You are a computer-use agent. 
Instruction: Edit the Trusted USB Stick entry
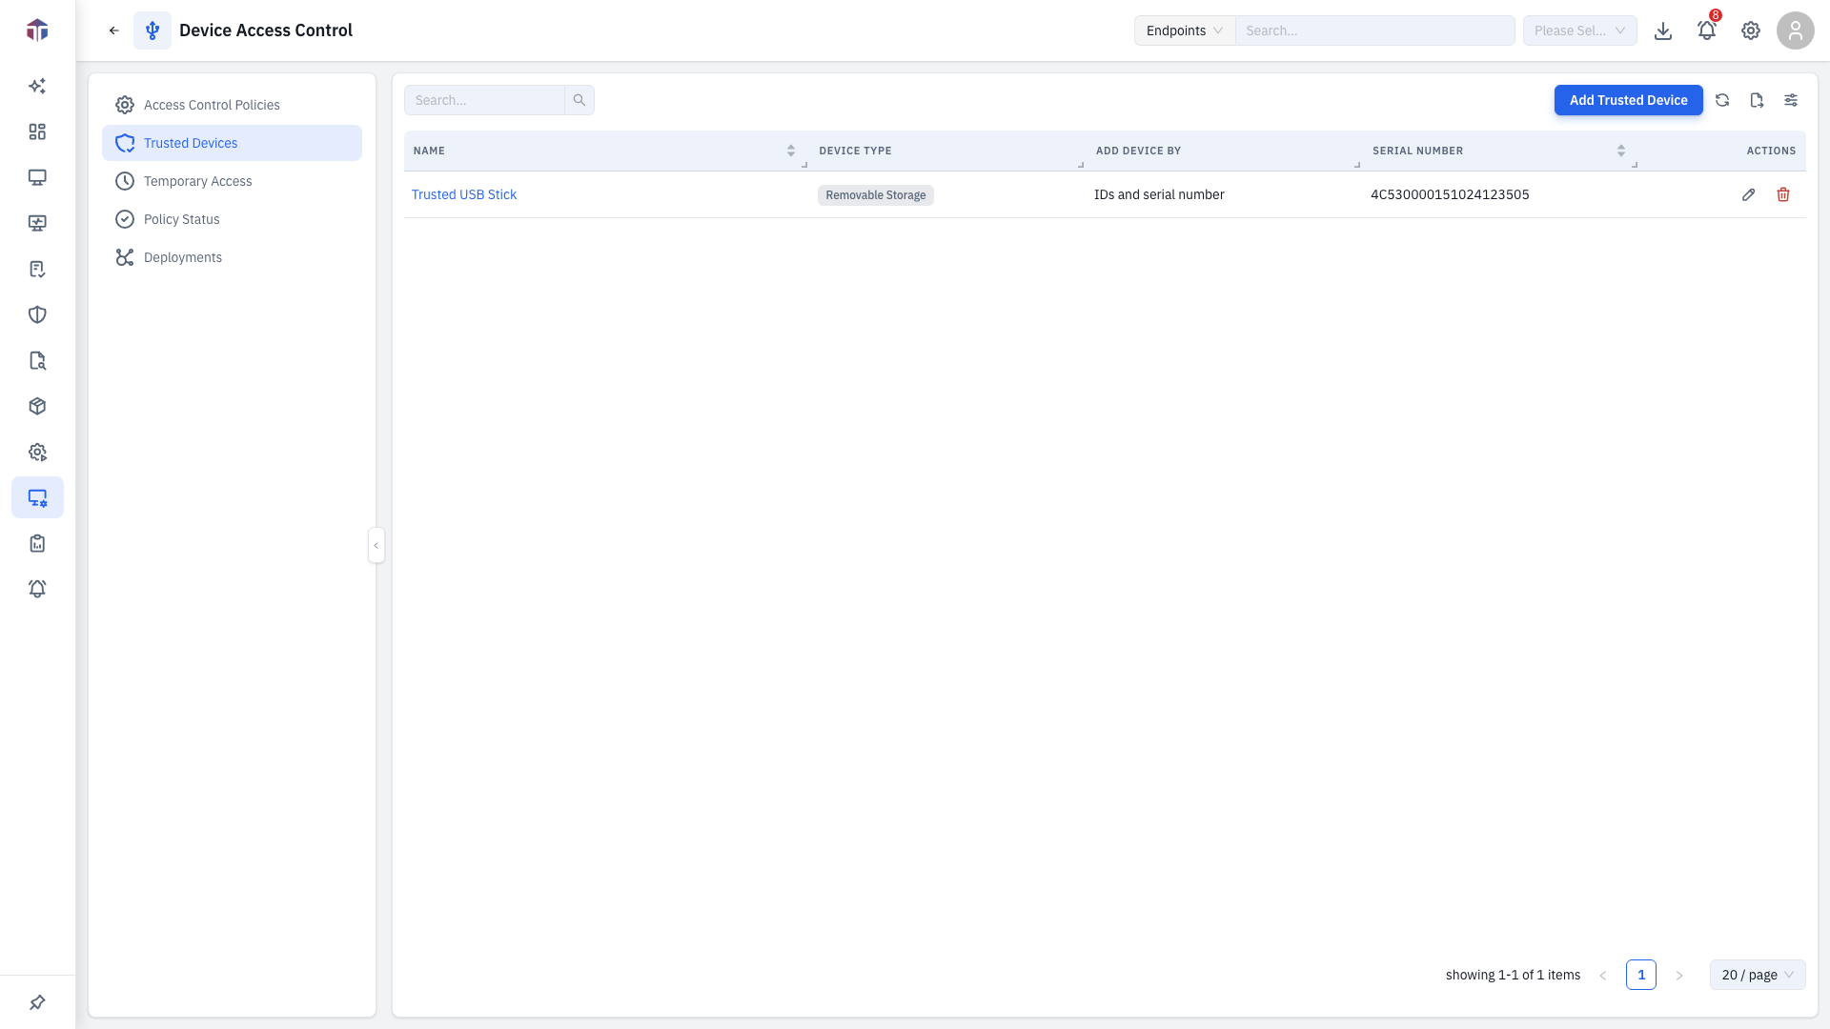(x=1748, y=194)
